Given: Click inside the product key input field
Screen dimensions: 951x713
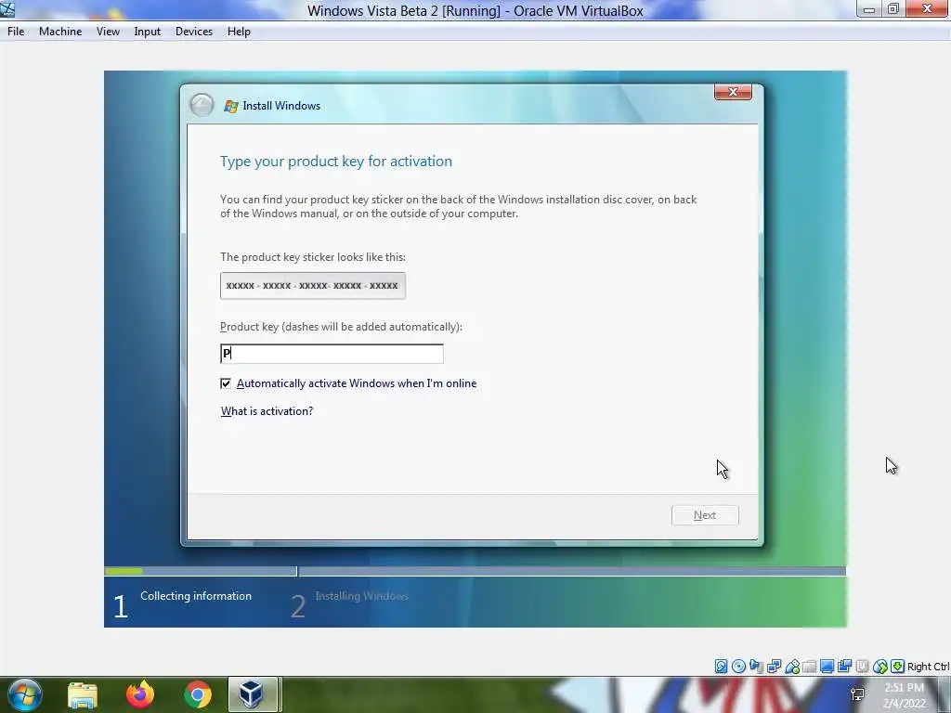Looking at the screenshot, I should coord(332,354).
